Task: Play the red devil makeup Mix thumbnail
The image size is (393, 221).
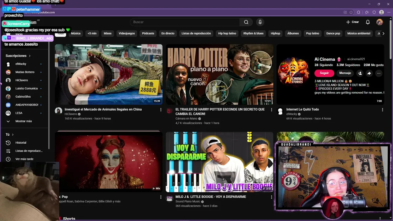Action: click(109, 162)
